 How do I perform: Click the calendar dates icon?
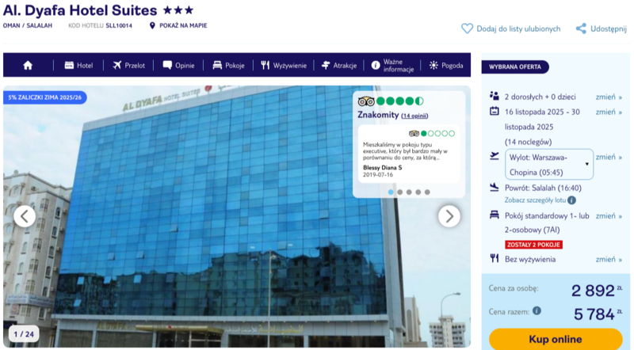pos(494,111)
